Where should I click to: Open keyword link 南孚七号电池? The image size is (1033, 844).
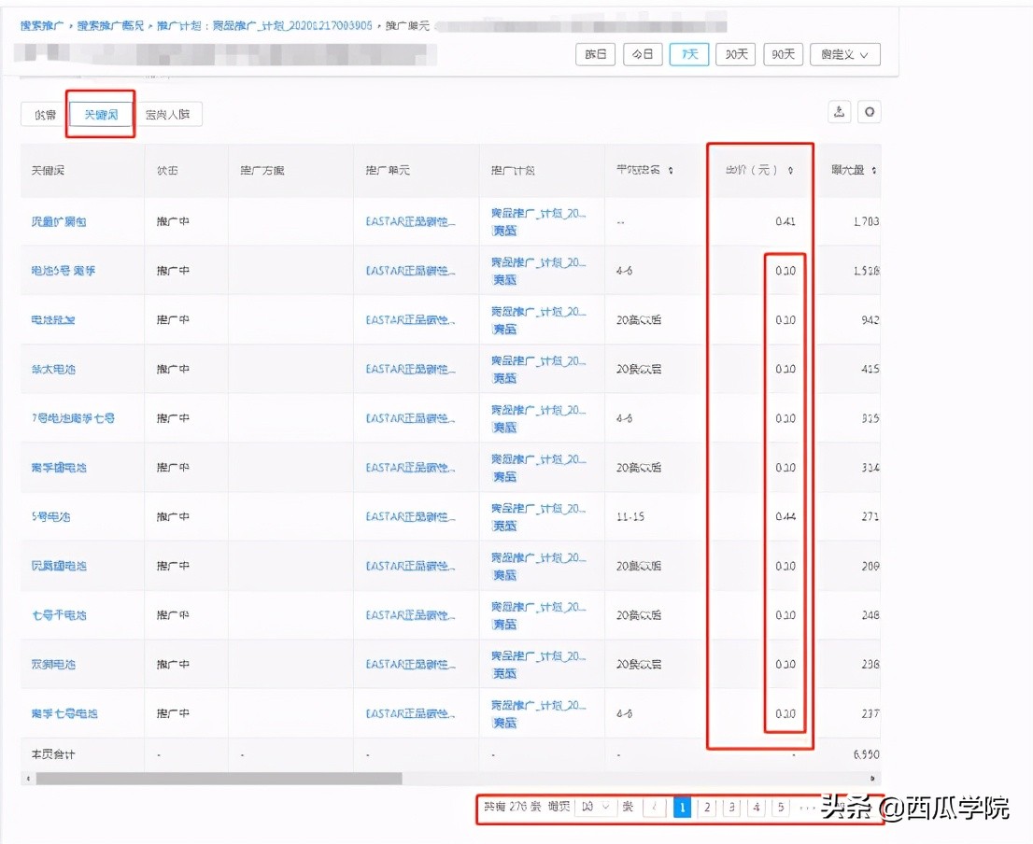[64, 713]
